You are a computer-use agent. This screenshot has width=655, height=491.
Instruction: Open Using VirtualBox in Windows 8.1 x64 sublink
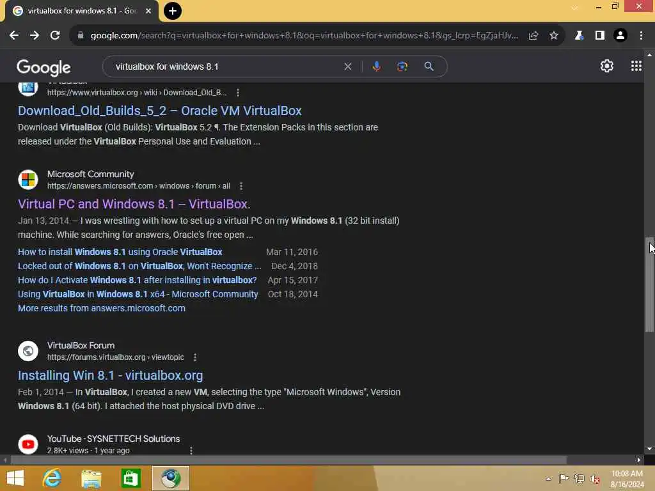point(138,294)
